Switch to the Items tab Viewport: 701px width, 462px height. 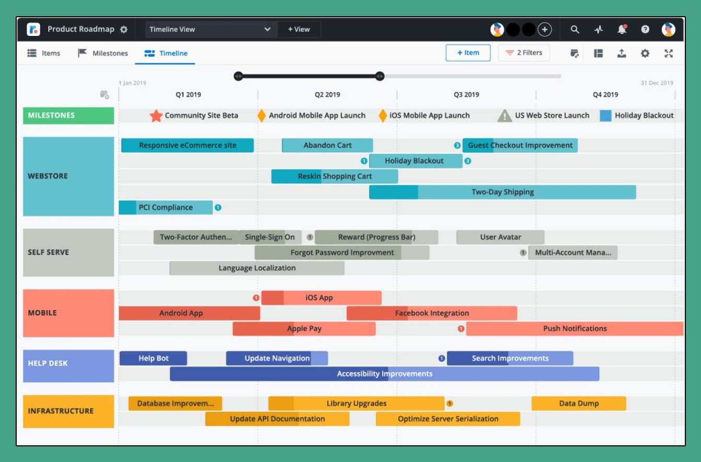tap(44, 53)
